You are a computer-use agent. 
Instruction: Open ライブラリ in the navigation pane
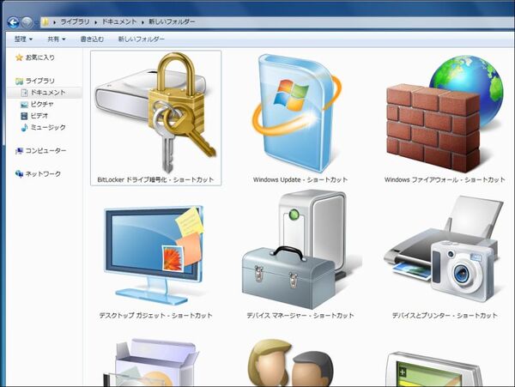coord(40,81)
